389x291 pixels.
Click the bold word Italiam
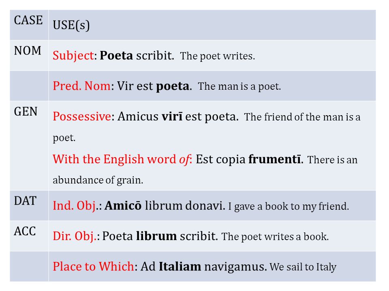pos(180,266)
